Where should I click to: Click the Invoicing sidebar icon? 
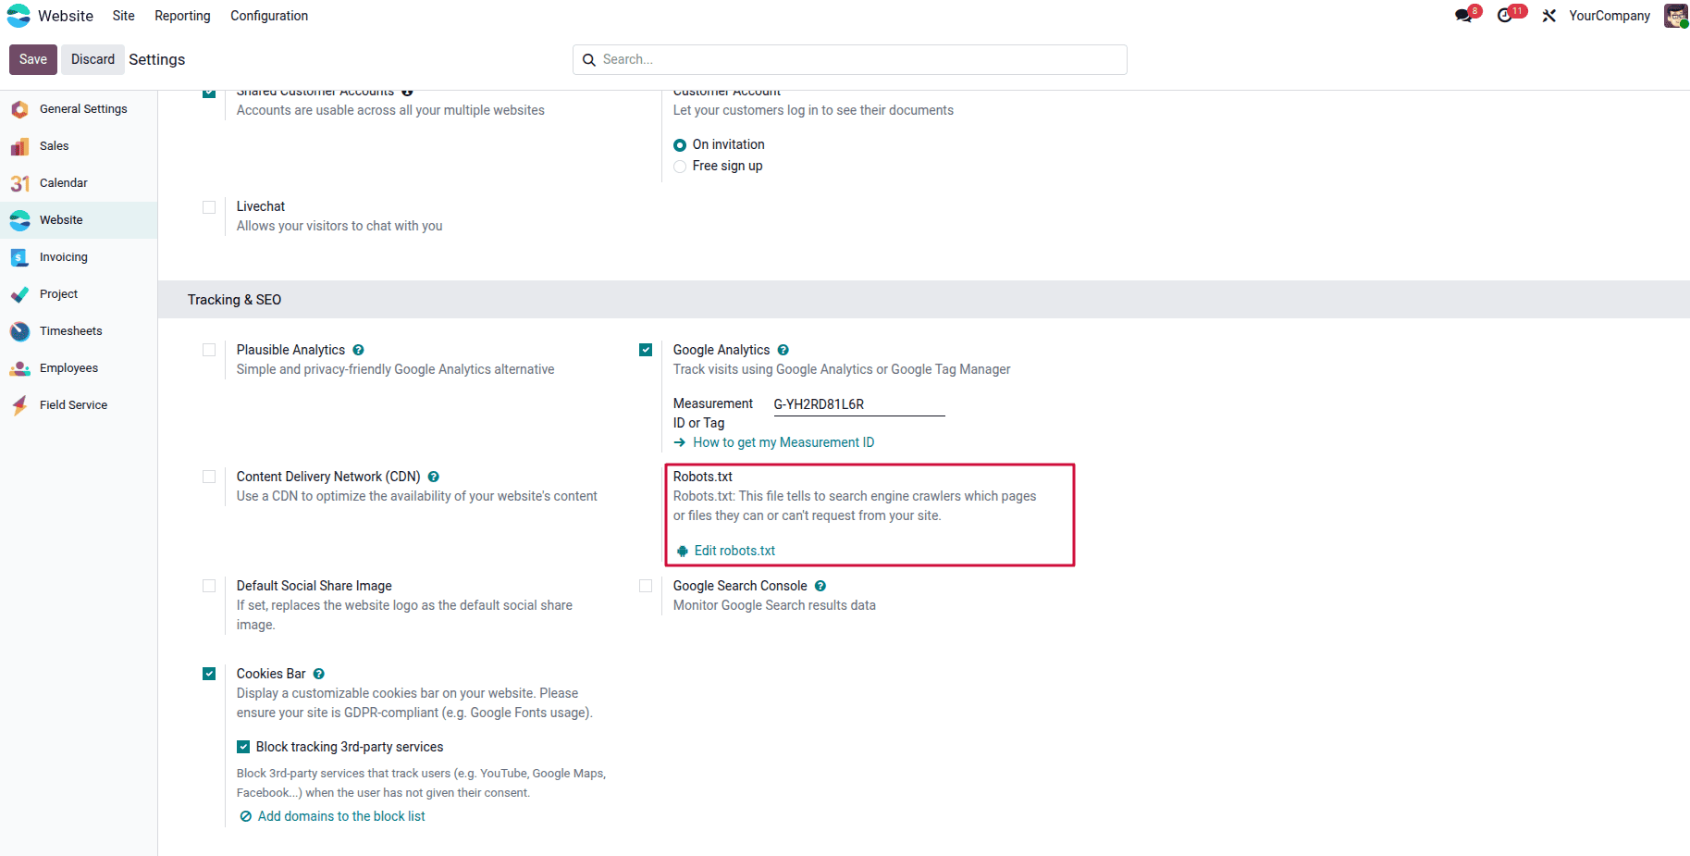[19, 257]
